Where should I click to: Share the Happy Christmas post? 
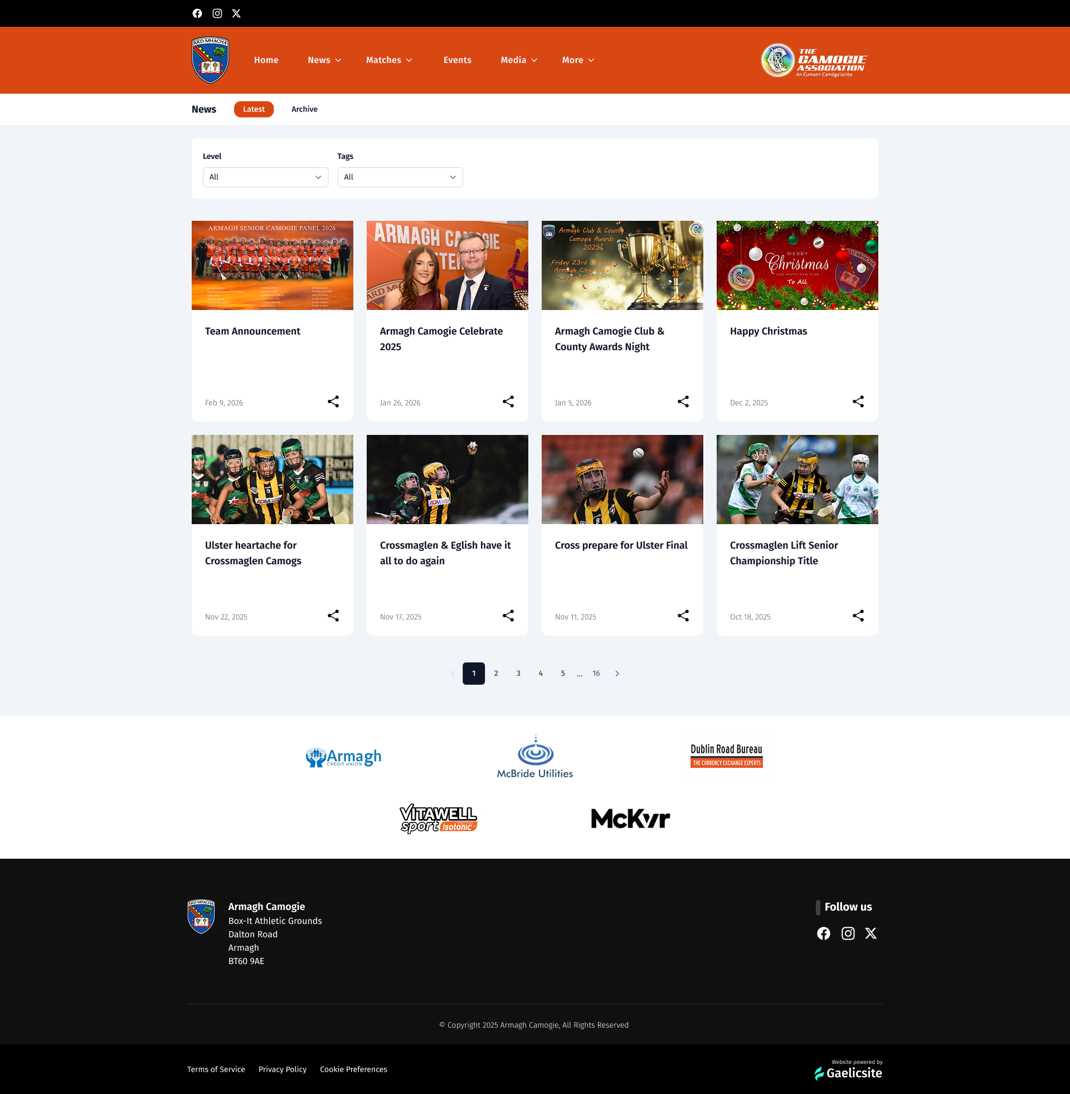coord(858,401)
